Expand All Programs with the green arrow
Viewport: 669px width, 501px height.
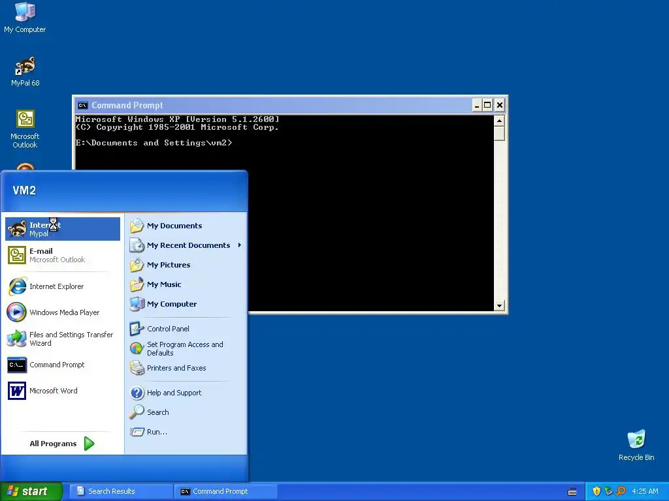point(89,444)
